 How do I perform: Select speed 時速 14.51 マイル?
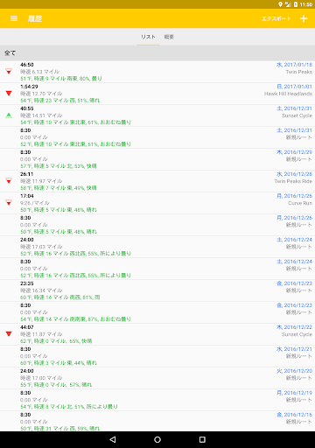[x=41, y=115]
